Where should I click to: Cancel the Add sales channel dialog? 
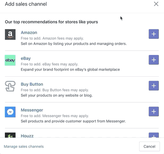pos(150,146)
